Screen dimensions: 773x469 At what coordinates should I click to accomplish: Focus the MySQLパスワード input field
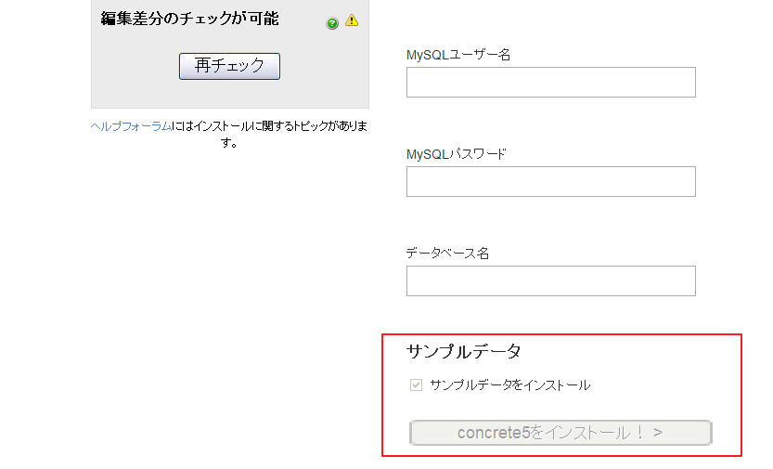[550, 181]
